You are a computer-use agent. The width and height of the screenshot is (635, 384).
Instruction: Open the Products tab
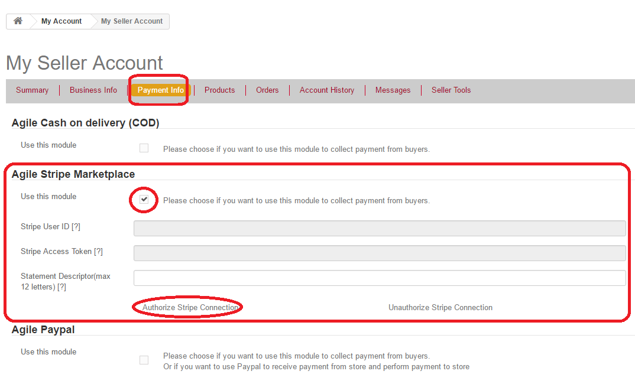pos(219,90)
